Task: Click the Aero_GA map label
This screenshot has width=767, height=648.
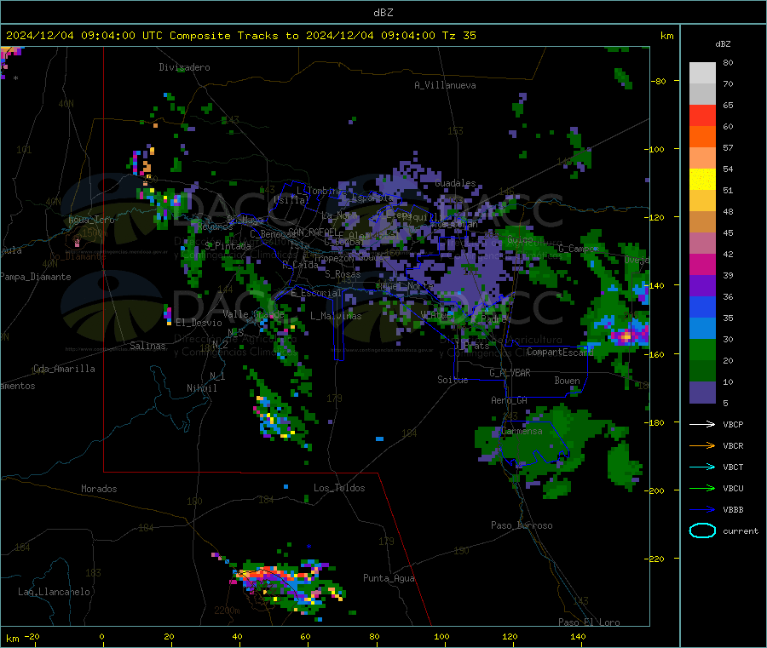Action: pos(510,400)
